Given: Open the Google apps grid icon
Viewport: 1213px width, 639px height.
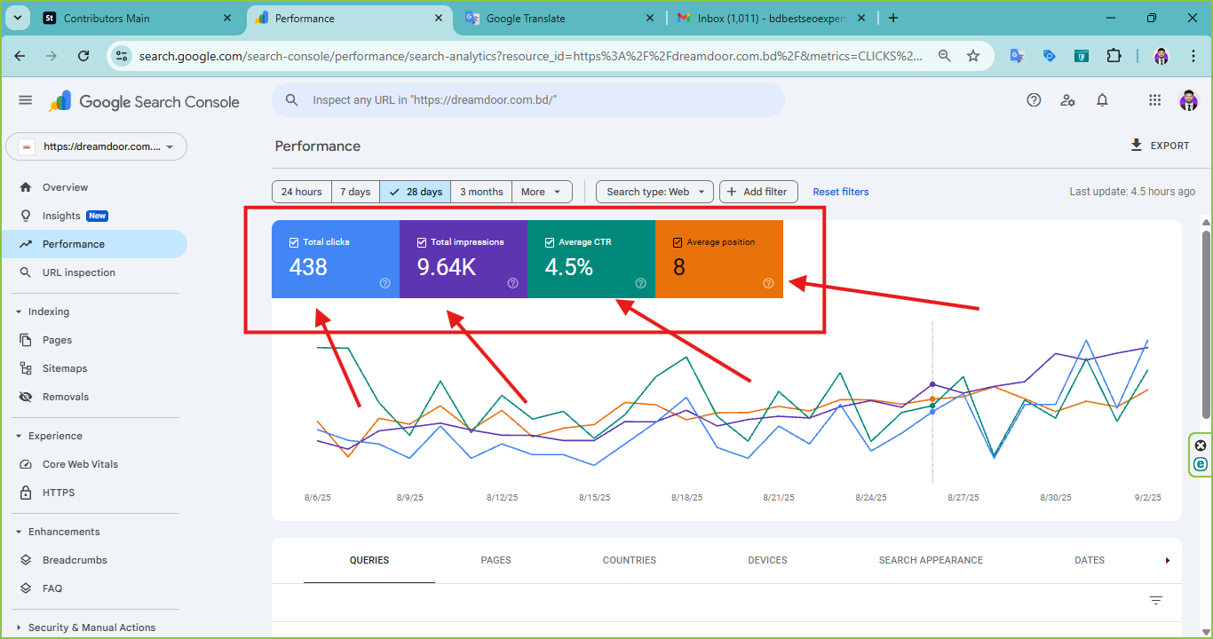Looking at the screenshot, I should (1154, 100).
